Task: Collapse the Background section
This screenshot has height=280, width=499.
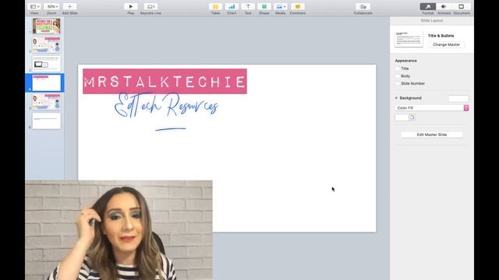Action: 396,98
